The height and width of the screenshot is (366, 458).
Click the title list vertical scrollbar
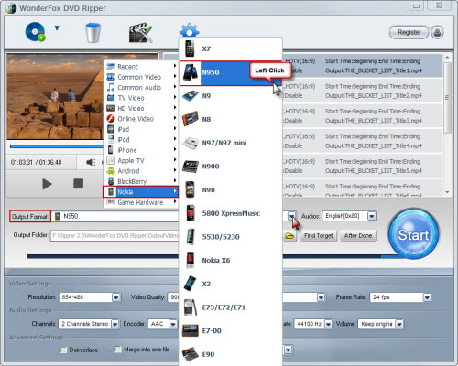click(447, 97)
